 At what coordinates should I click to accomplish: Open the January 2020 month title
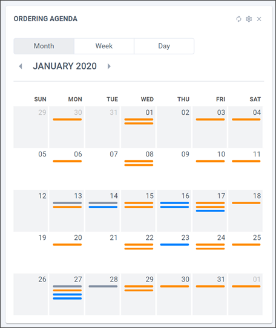pos(65,66)
